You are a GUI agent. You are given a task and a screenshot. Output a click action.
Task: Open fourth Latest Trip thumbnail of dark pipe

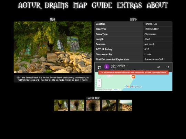tap(109, 105)
